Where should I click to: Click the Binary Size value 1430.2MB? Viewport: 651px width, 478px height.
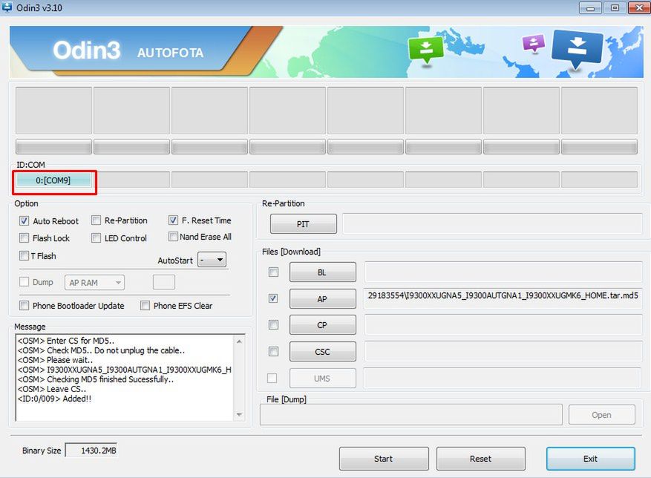point(92,451)
